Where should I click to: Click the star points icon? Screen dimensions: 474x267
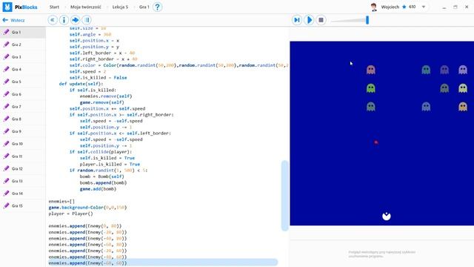pos(404,7)
